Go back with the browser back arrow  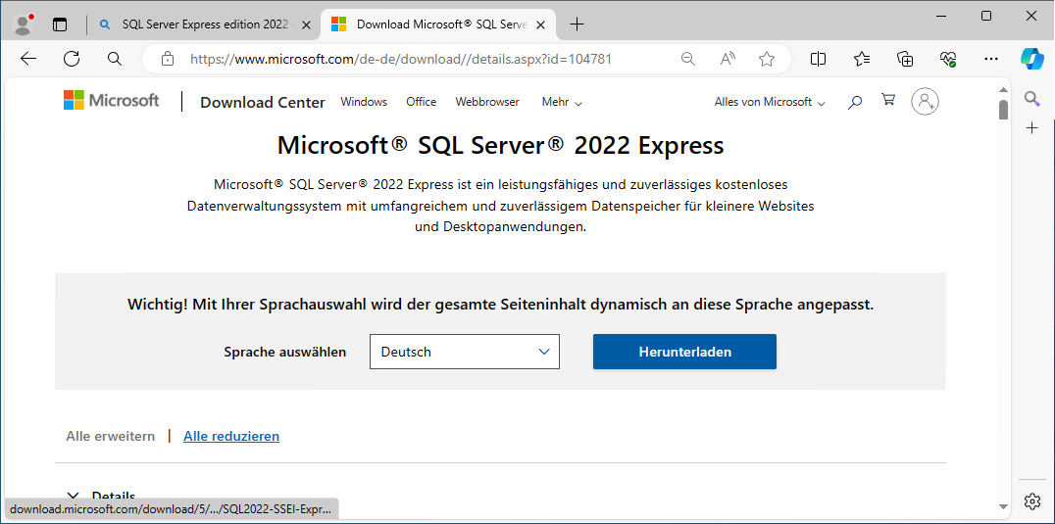[x=28, y=59]
